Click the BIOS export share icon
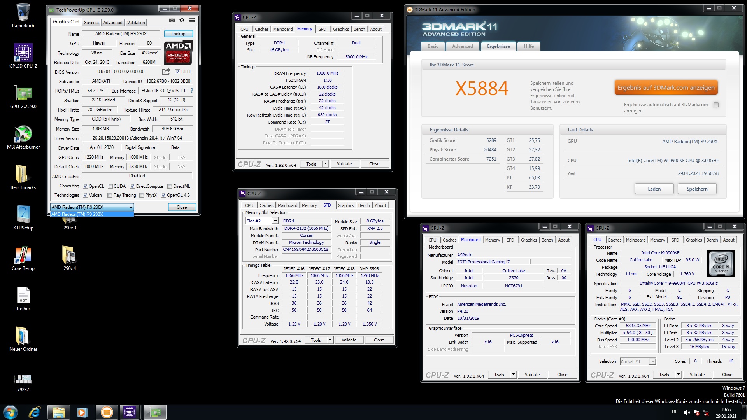 (x=166, y=72)
